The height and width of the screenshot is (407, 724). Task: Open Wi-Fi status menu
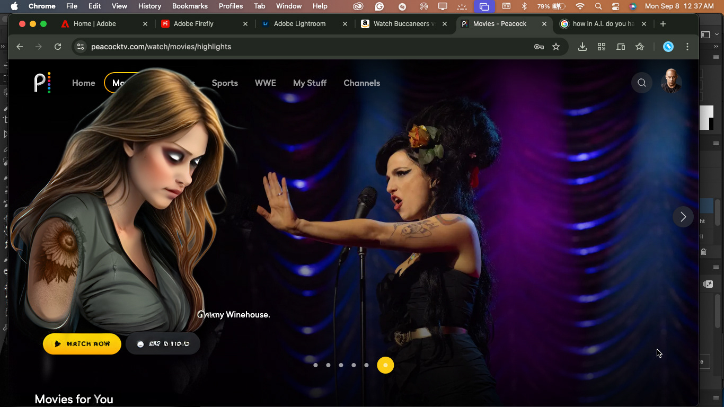[580, 6]
